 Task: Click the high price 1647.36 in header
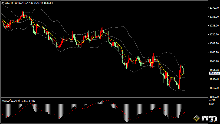(x=29, y=3)
